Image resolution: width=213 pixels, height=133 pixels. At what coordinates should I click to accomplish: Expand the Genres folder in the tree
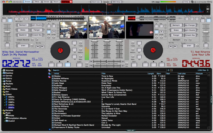point(2,76)
